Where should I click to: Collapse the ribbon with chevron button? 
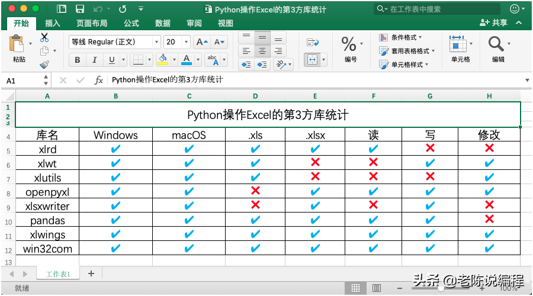pyautogui.click(x=519, y=22)
